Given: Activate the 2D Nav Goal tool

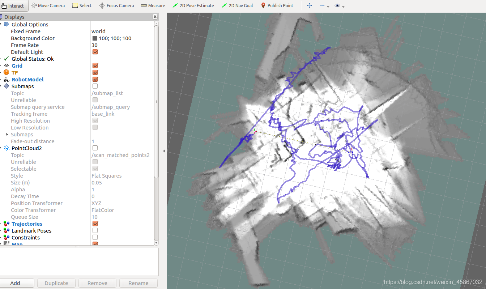Looking at the screenshot, I should click(237, 5).
